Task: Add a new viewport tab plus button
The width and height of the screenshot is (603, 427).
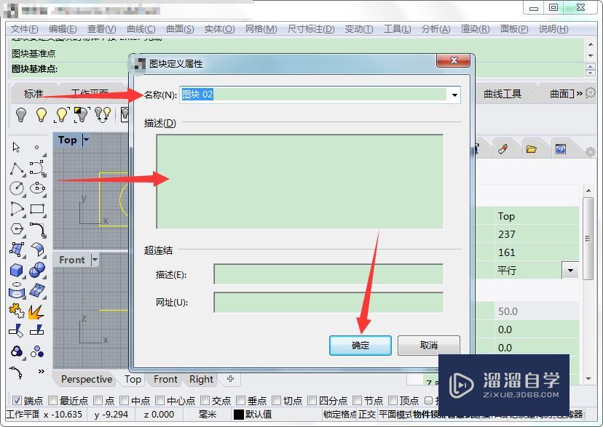Action: click(x=230, y=379)
